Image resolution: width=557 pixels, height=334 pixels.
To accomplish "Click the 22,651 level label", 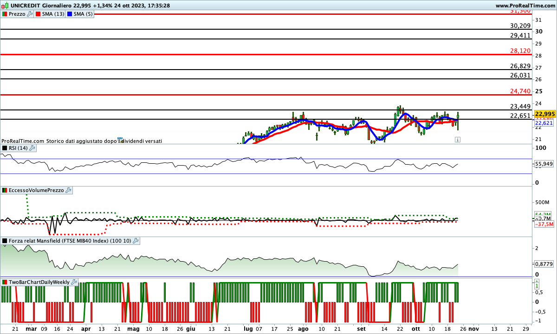I will click(x=520, y=116).
